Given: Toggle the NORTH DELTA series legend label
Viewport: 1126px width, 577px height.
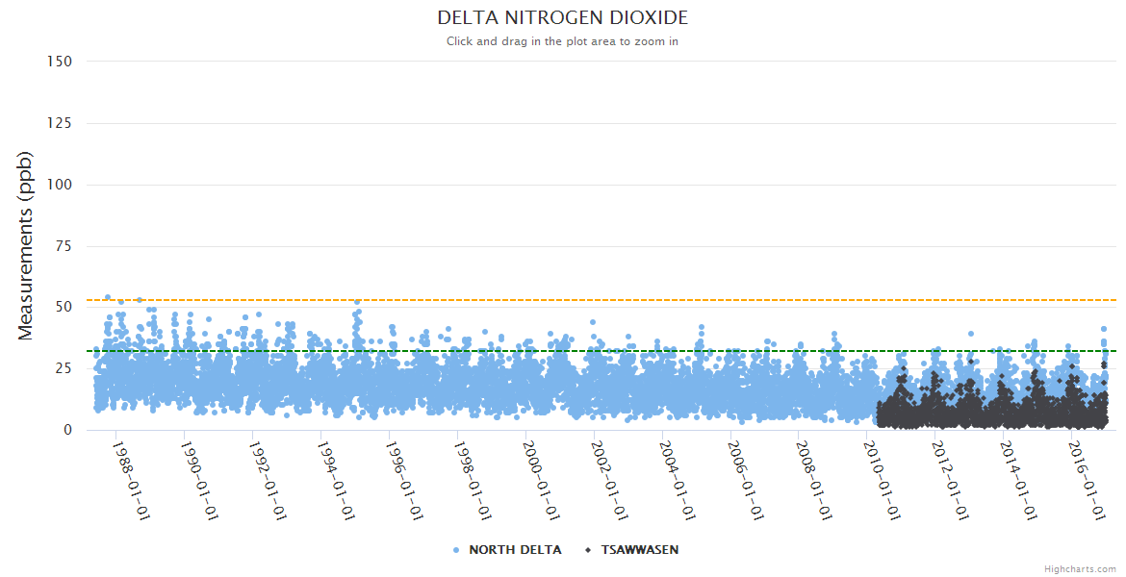Looking at the screenshot, I should 515,550.
